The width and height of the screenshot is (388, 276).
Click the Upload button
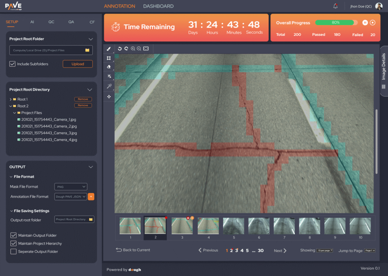[78, 64]
